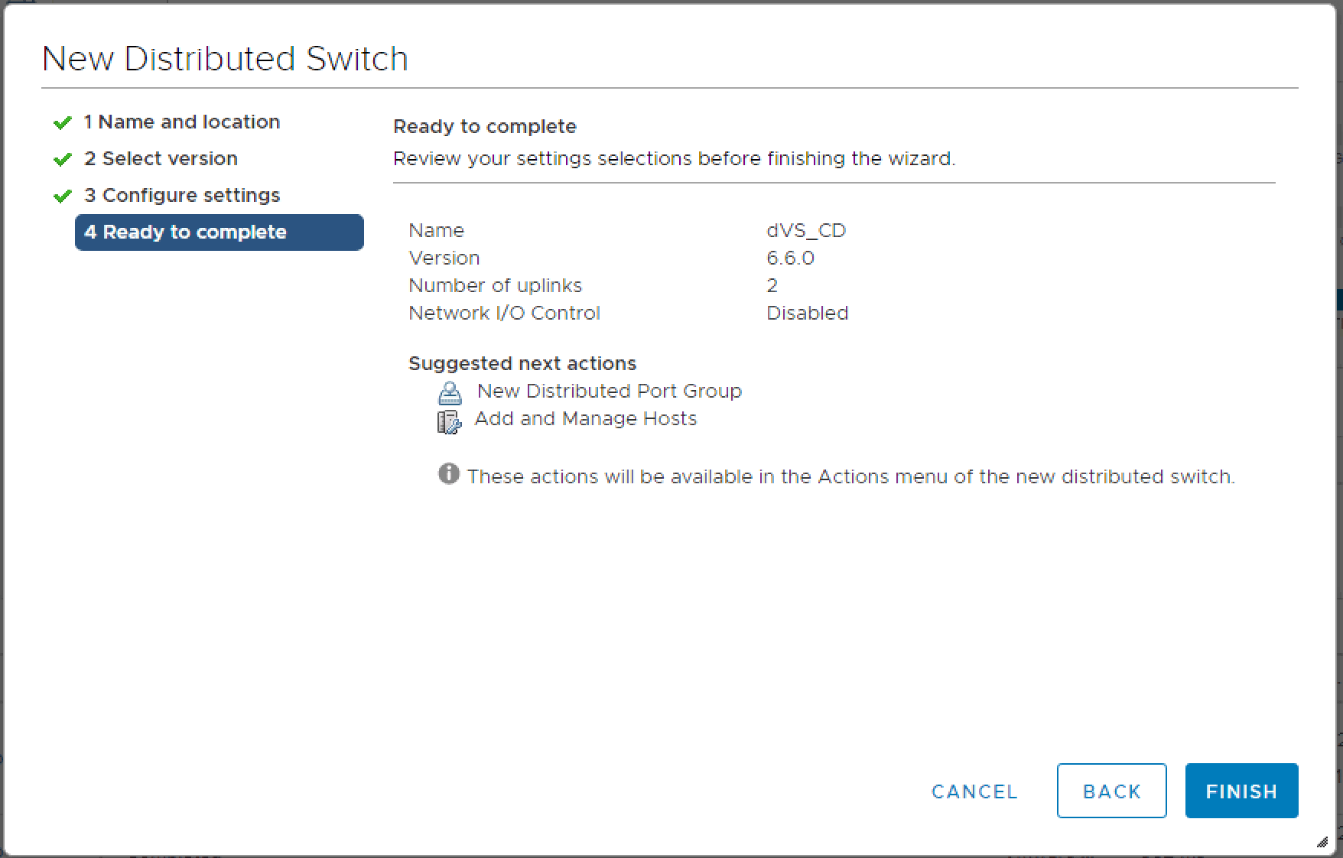
Task: Click the Network I/O Control Disabled value
Action: click(x=807, y=314)
